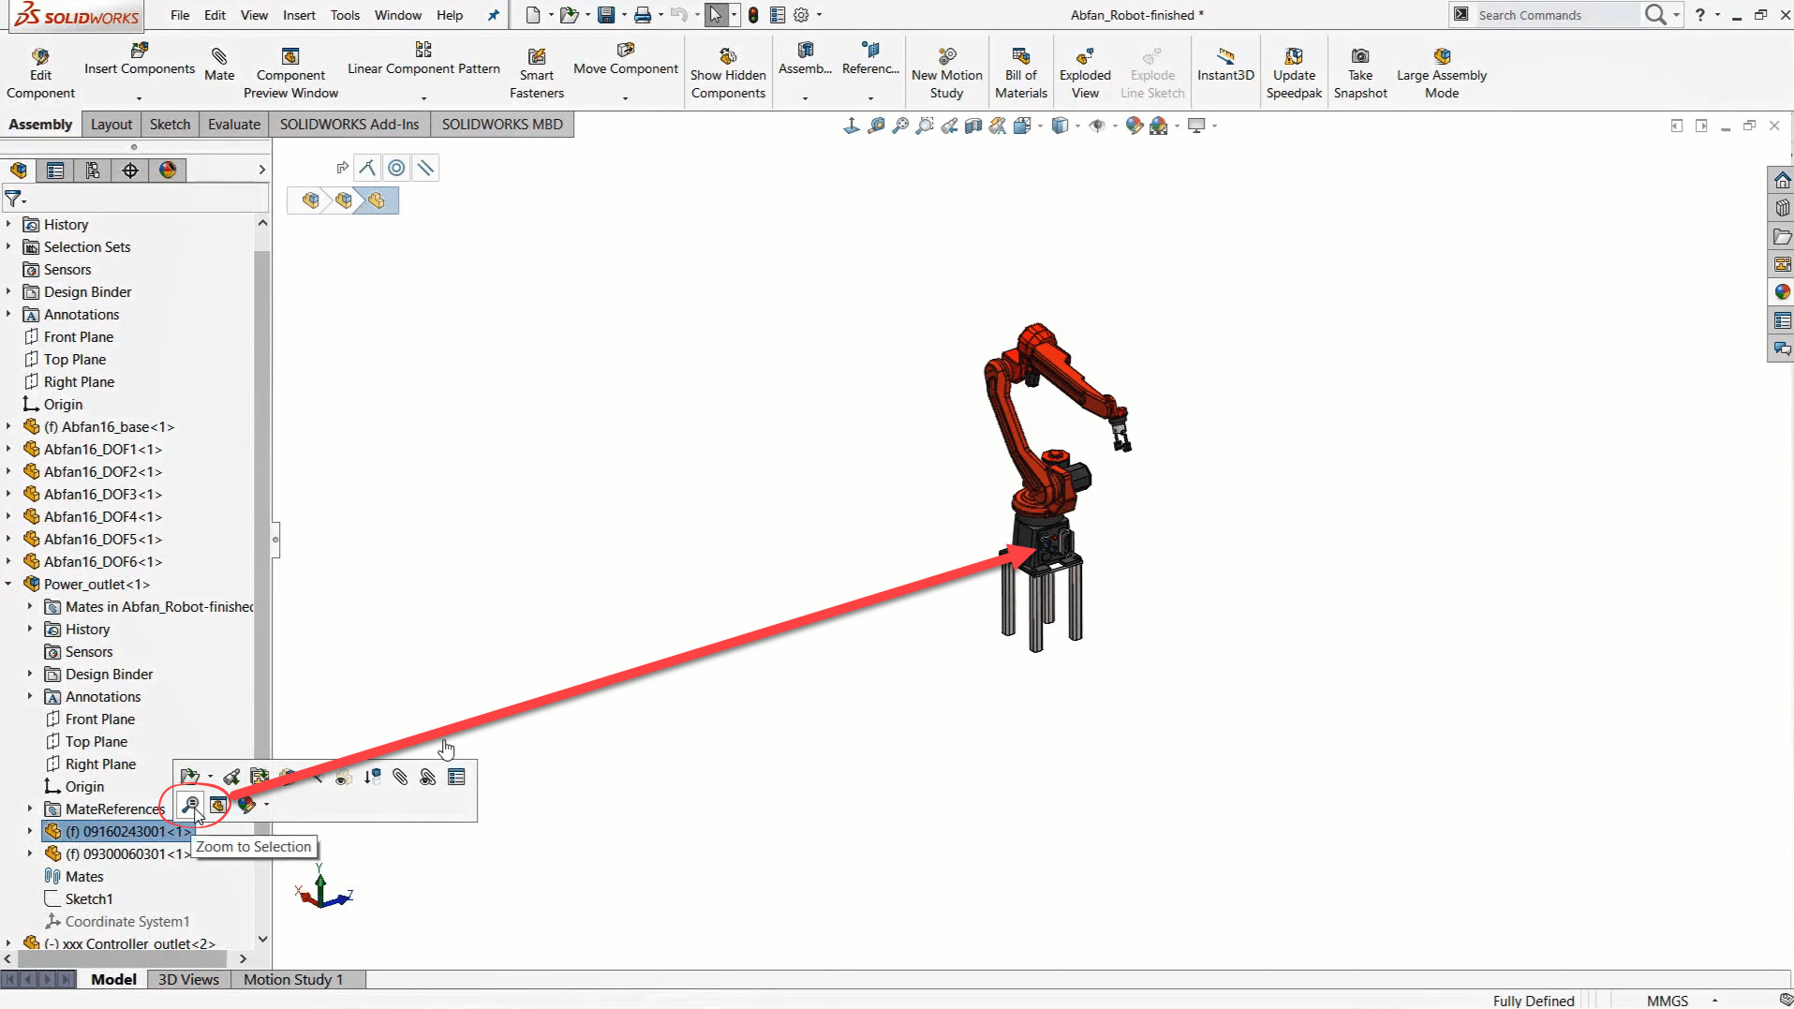Viewport: 1794px width, 1009px height.
Task: Open the Hide/Show Items eye dropdown
Action: coord(1101,126)
